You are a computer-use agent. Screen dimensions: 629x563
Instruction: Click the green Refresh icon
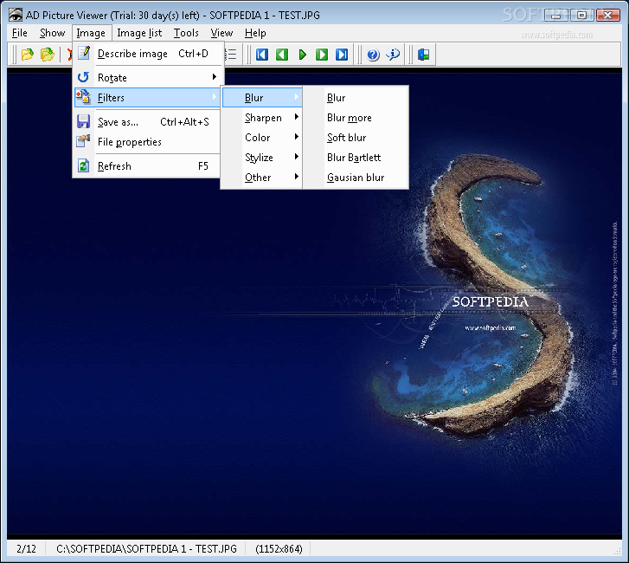pos(83,165)
